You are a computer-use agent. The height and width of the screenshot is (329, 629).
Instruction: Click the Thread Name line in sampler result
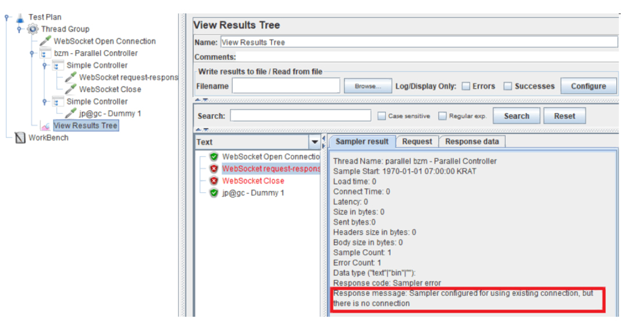pos(415,161)
